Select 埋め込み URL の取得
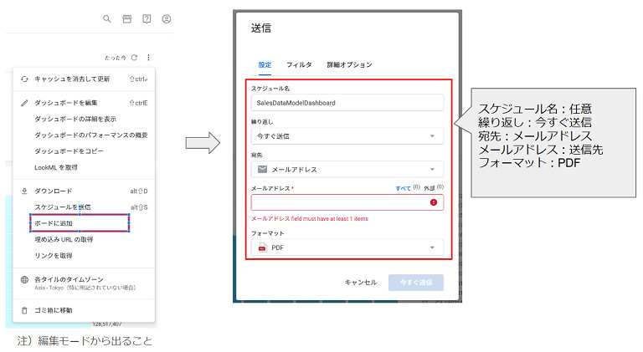Viewport: 643px width, 352px height. [84, 239]
